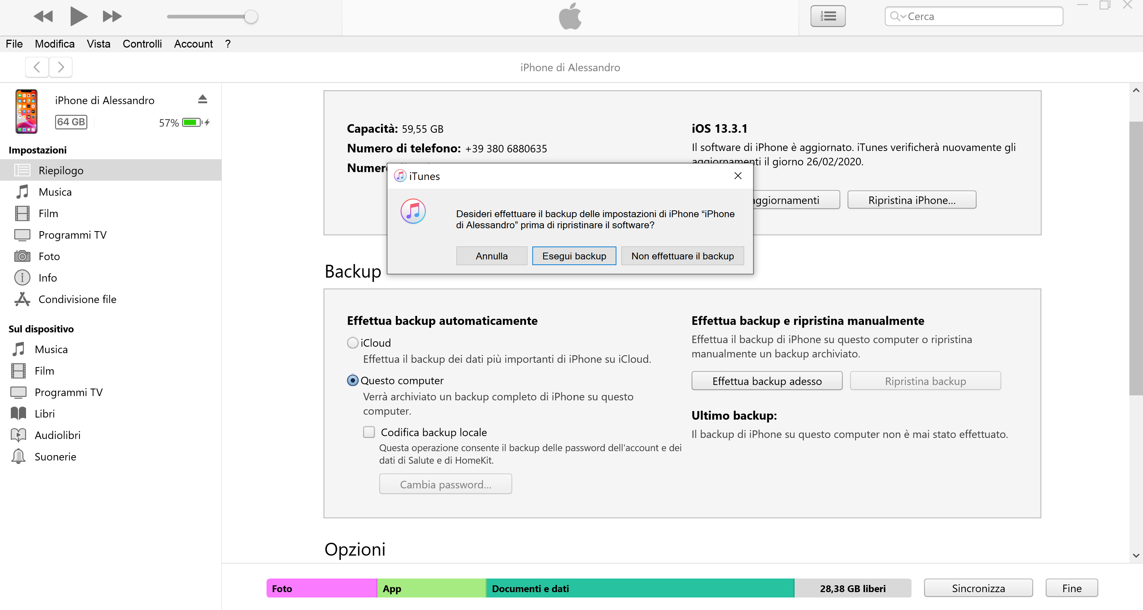
Task: Click Effettua backup adesso
Action: 767,381
